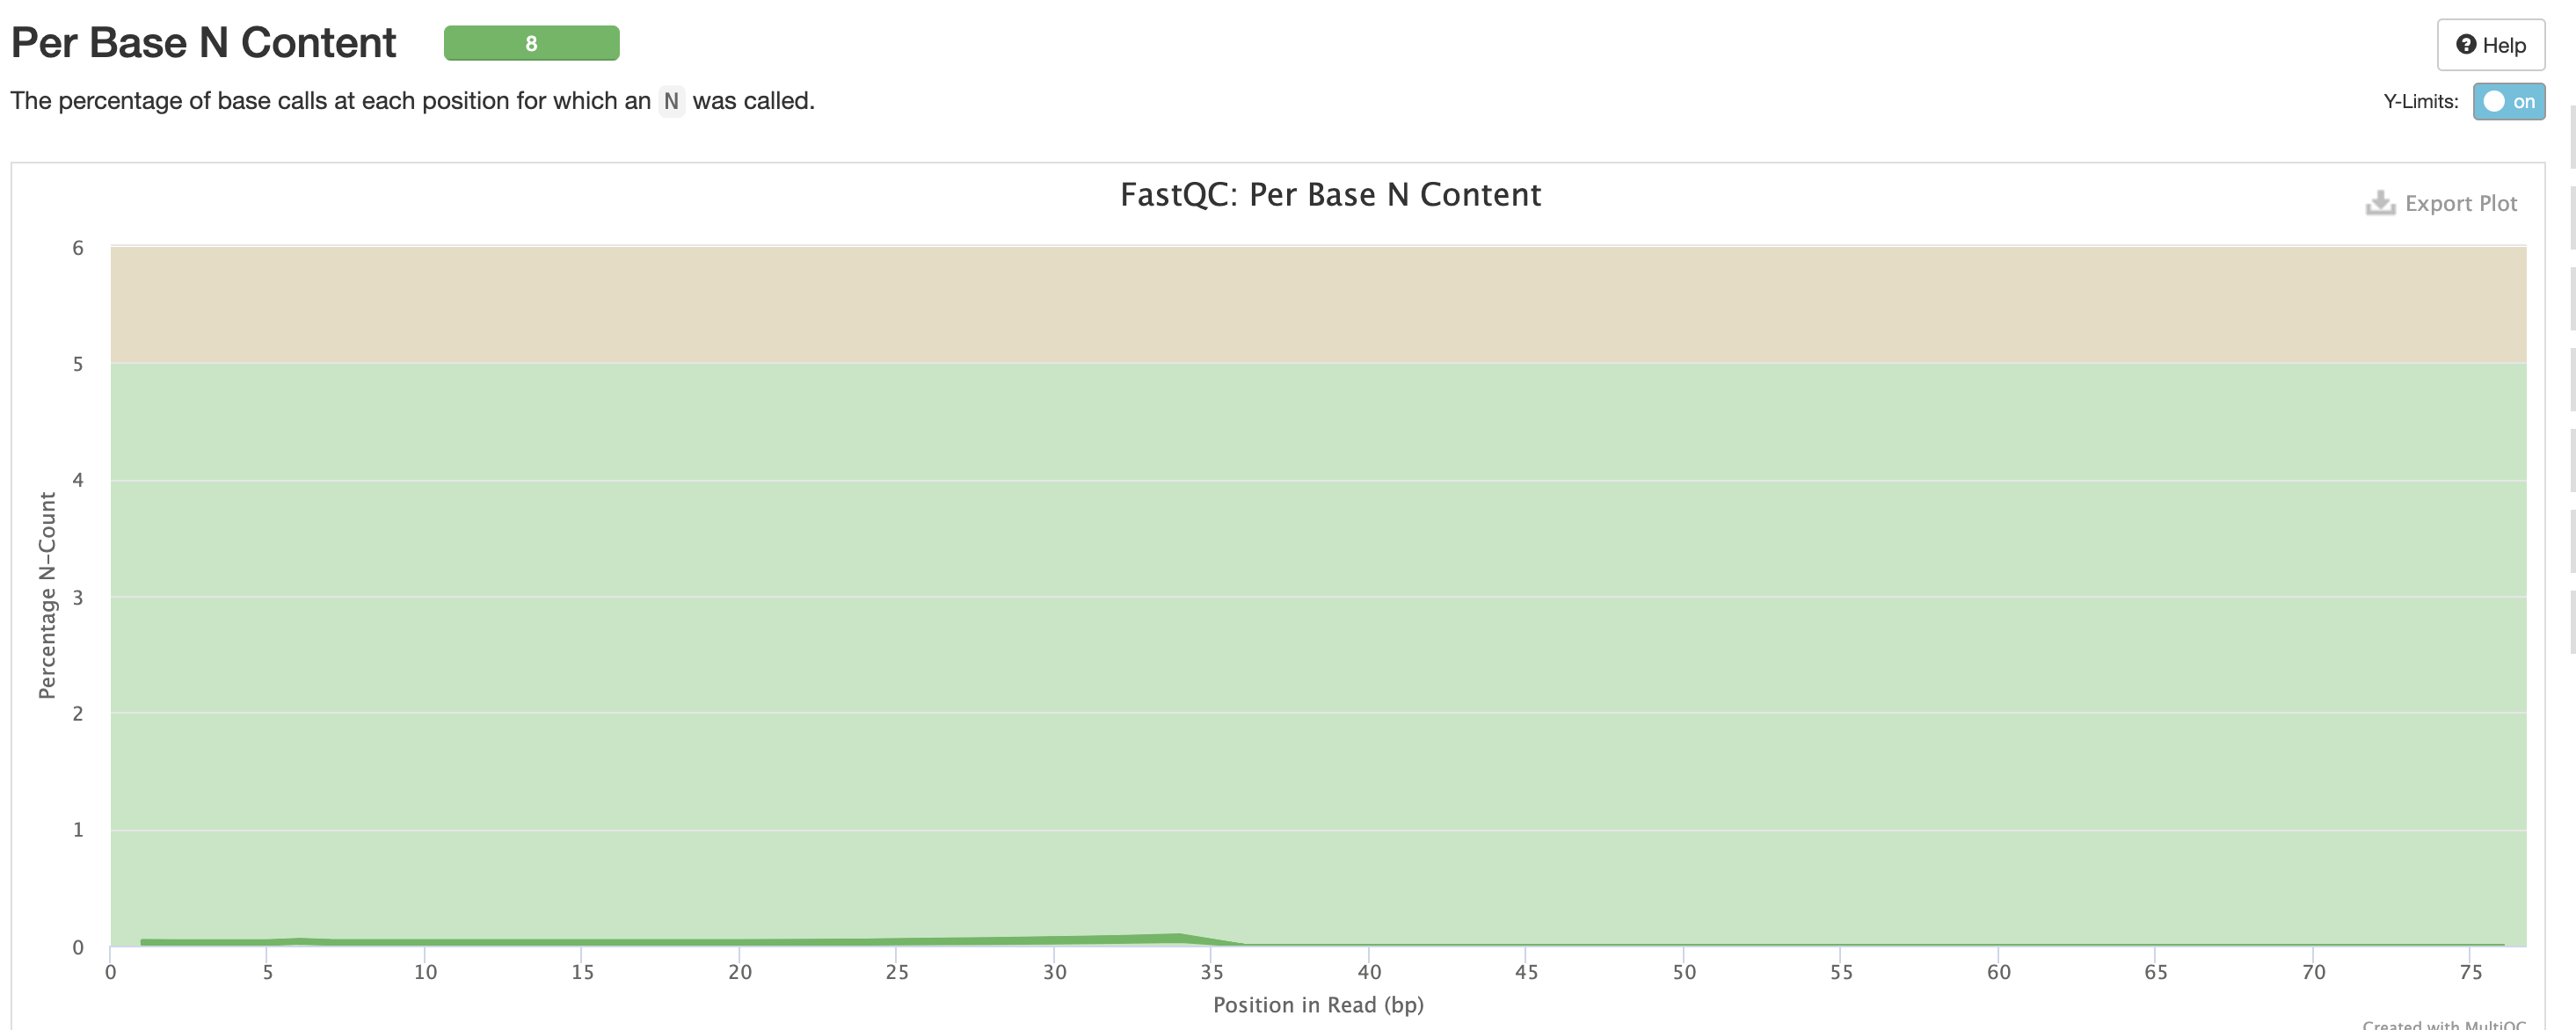Click the Per Base N Content heading
The height and width of the screenshot is (1030, 2576).
[x=203, y=43]
